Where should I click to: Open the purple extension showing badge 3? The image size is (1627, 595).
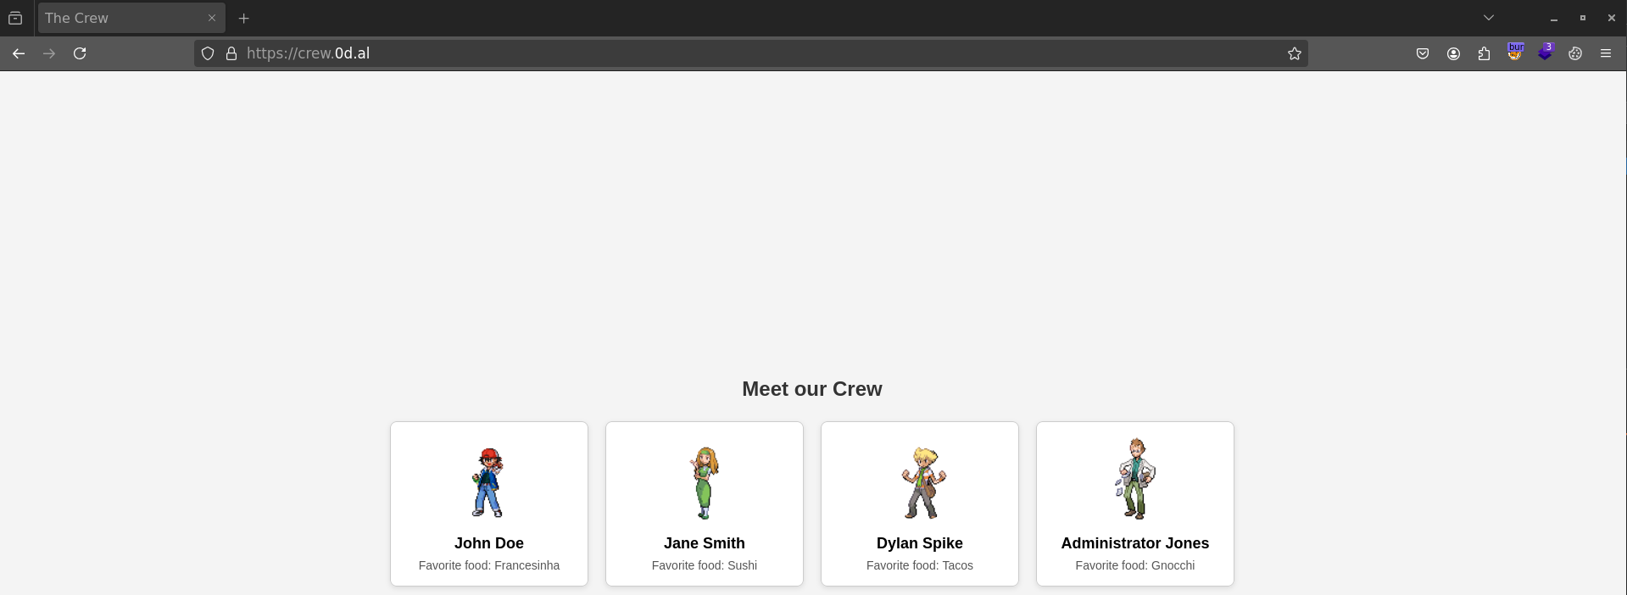(1545, 53)
